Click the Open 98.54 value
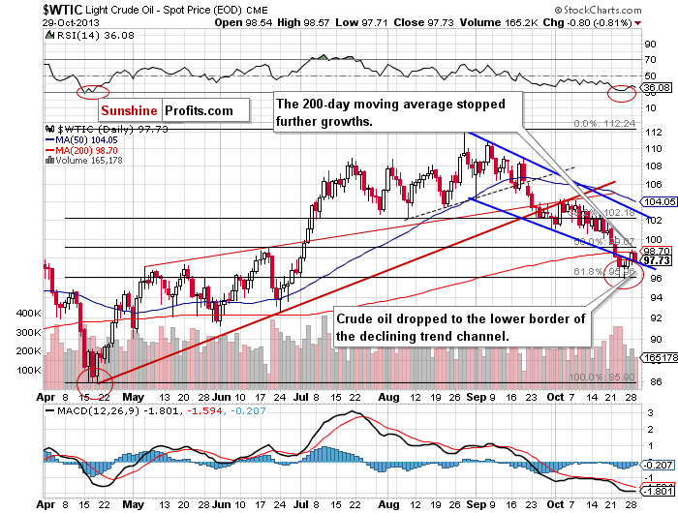The image size is (678, 513). tap(243, 23)
